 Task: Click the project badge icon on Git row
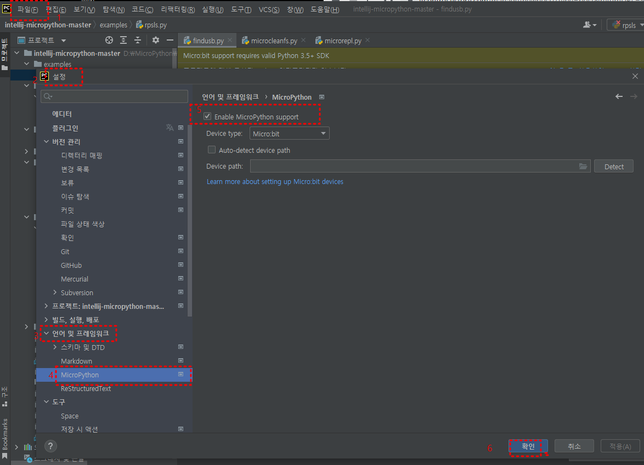(180, 251)
